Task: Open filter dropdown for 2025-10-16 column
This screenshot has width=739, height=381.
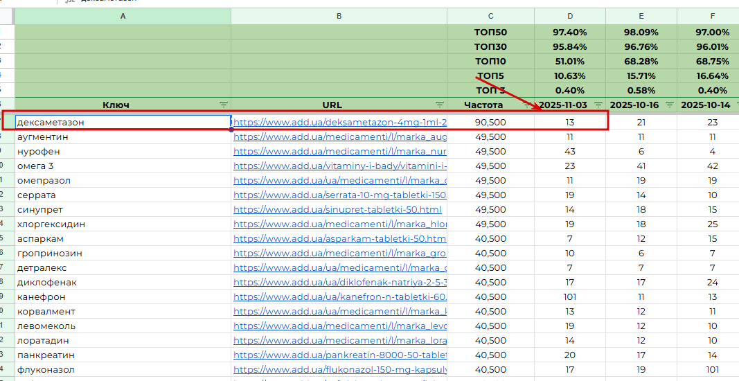Action: (x=669, y=105)
